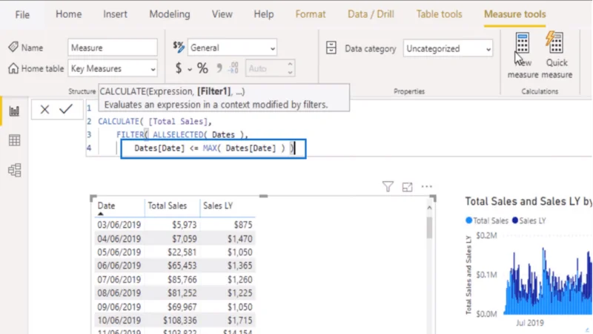Expand the currency symbol dropdown arrow

coord(190,69)
